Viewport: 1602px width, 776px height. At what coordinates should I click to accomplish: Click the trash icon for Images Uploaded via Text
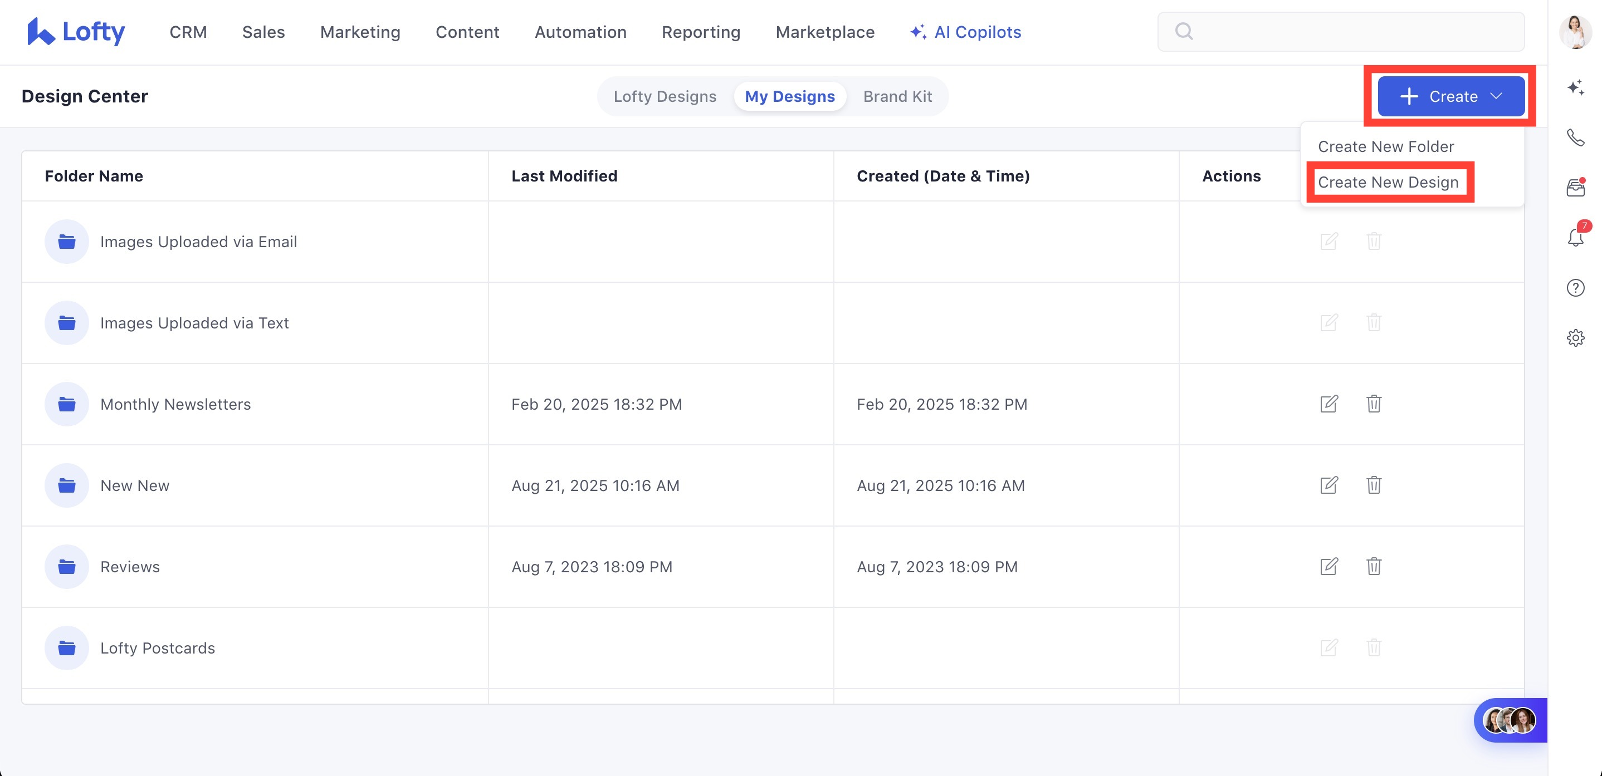click(x=1374, y=322)
